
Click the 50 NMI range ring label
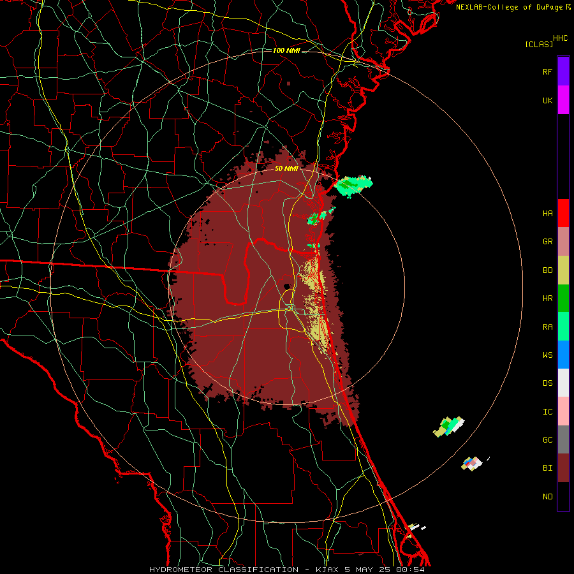286,168
